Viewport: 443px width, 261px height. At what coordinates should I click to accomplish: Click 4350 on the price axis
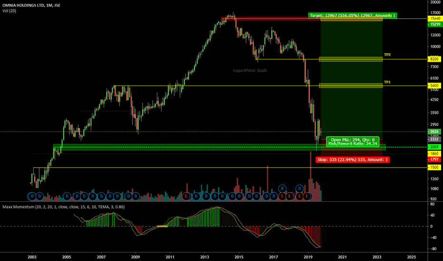point(434,100)
